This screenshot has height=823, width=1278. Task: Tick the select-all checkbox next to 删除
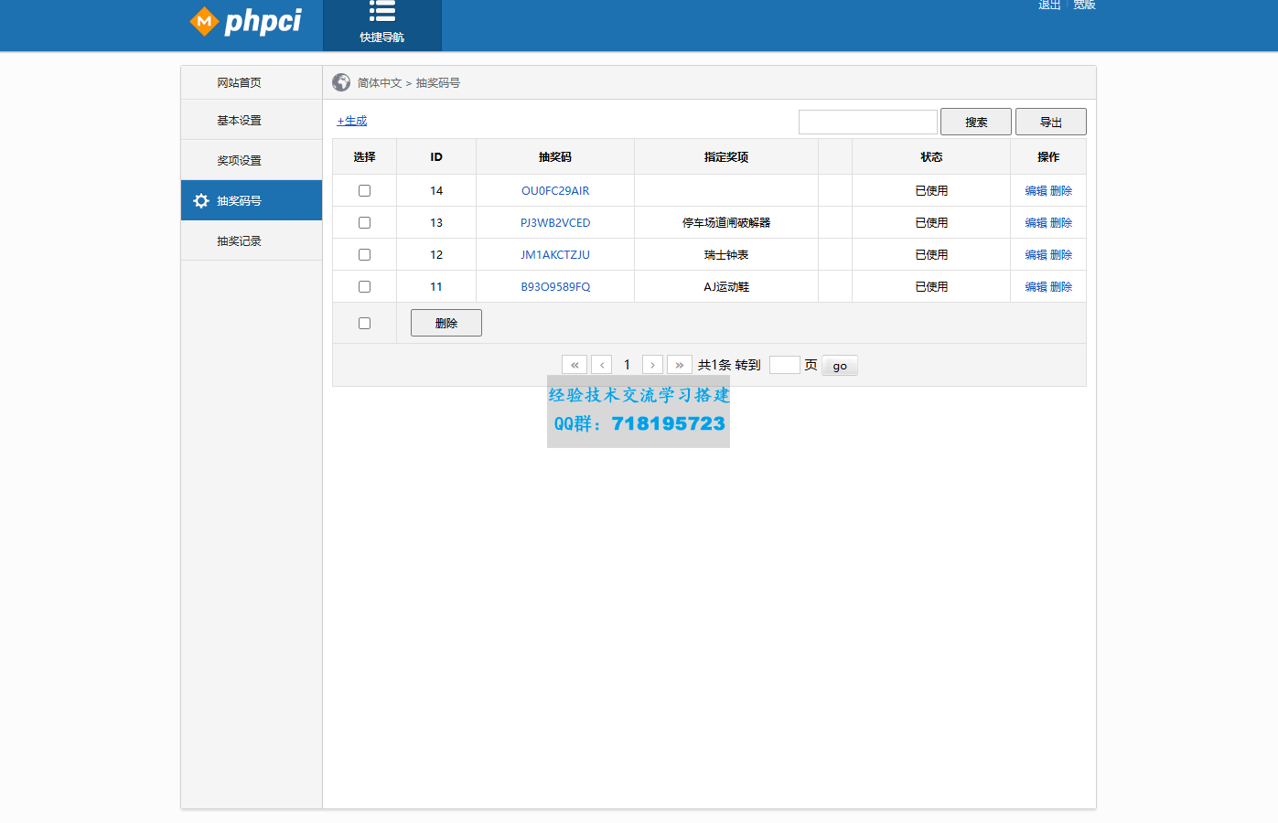tap(364, 322)
